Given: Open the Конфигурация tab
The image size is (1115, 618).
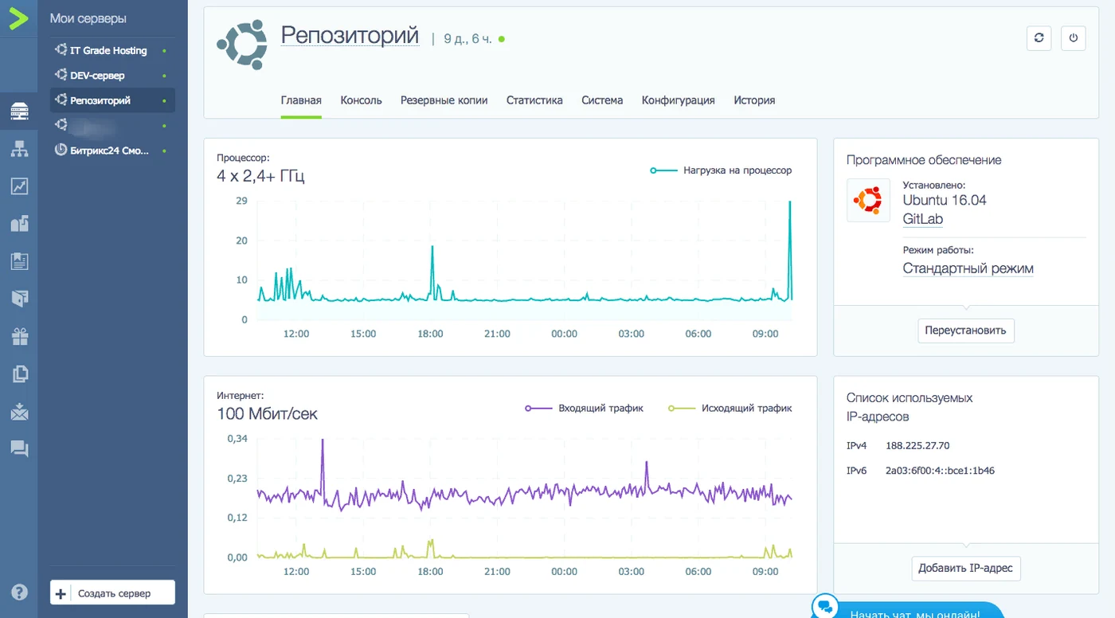Looking at the screenshot, I should click(679, 100).
